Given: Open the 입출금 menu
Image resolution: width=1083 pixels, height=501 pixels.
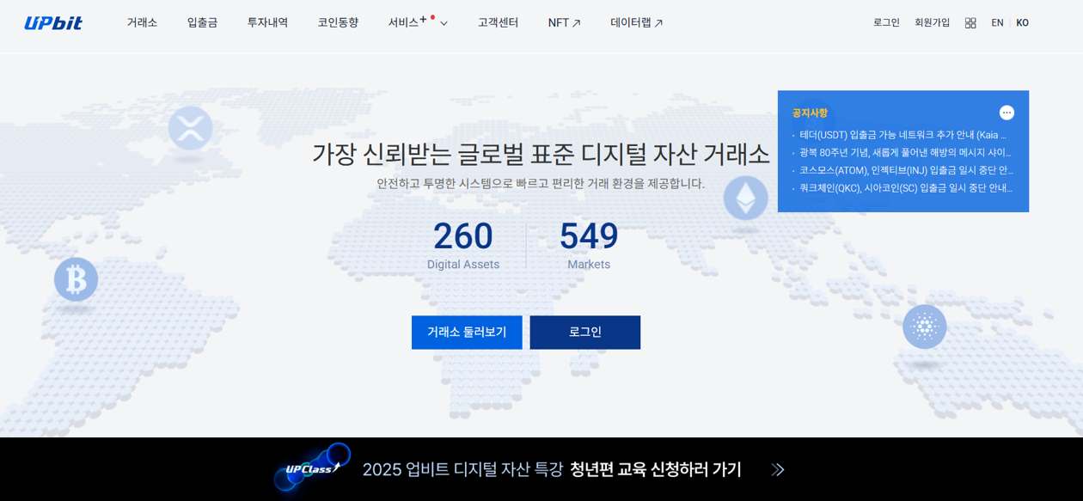Looking at the screenshot, I should [x=202, y=22].
